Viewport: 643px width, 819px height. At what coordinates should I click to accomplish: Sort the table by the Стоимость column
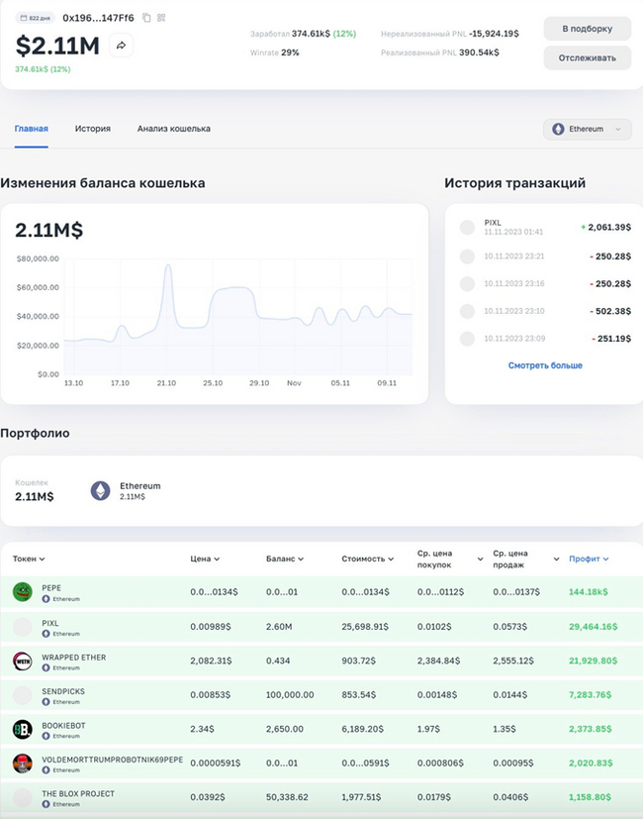(367, 559)
